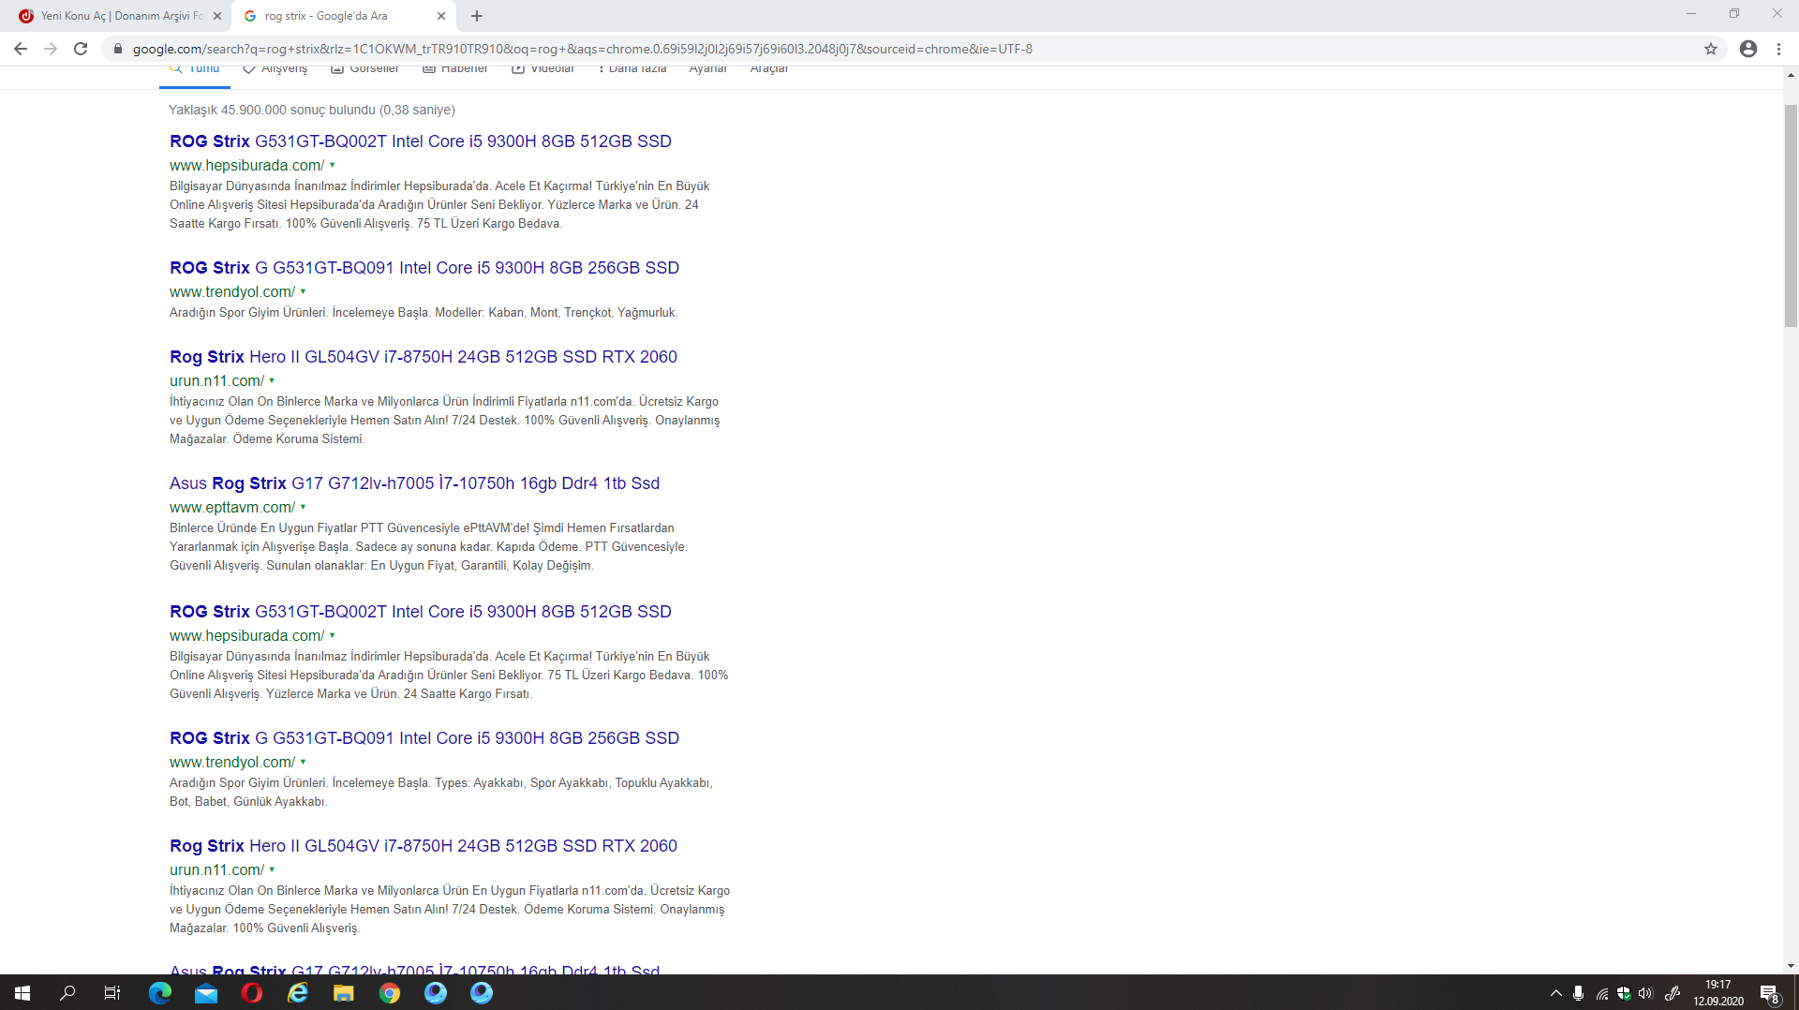Launch Internet Explorer from the taskbar
Image resolution: width=1799 pixels, height=1010 pixels.
coord(298,993)
